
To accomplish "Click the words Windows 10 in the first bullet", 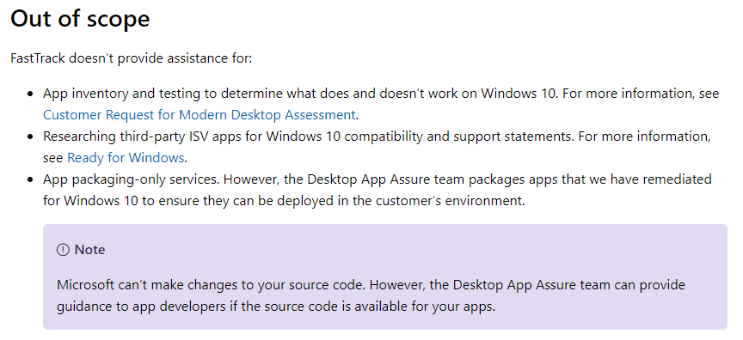I will point(519,94).
